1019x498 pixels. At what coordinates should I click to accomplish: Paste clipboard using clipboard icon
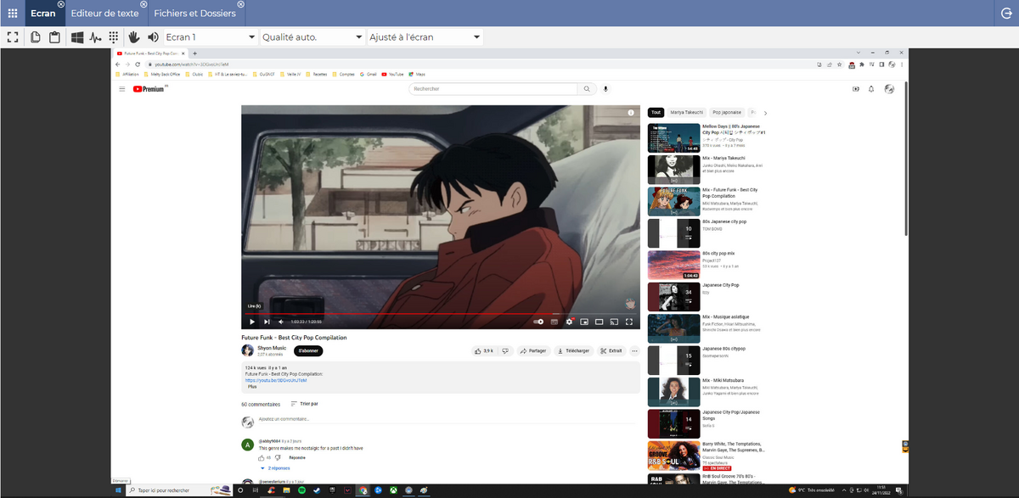click(x=54, y=37)
